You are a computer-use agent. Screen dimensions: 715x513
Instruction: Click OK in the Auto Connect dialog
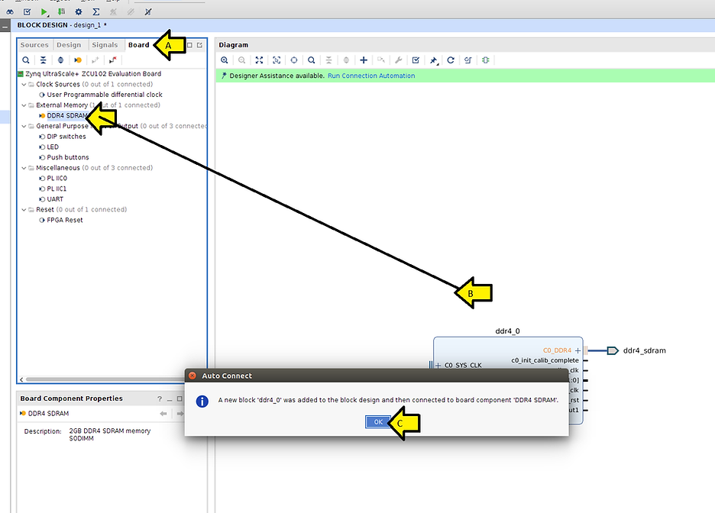coord(377,421)
